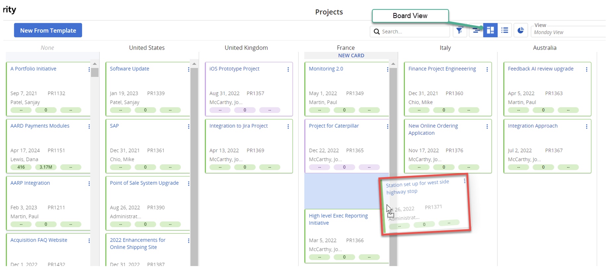The width and height of the screenshot is (607, 273).
Task: Click the 3.17M pill on AARD Payments card
Action: coord(46,167)
